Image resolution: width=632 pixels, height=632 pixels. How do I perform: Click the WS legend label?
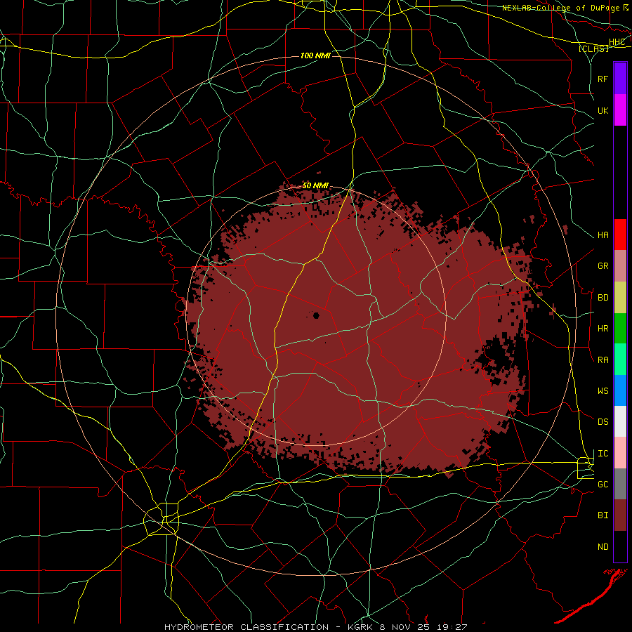click(603, 391)
